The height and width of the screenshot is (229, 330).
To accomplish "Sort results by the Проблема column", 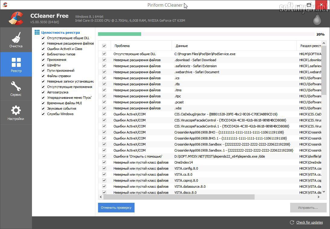I will click(x=141, y=46).
